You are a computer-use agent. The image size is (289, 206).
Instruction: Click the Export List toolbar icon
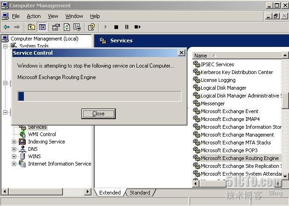(77, 27)
